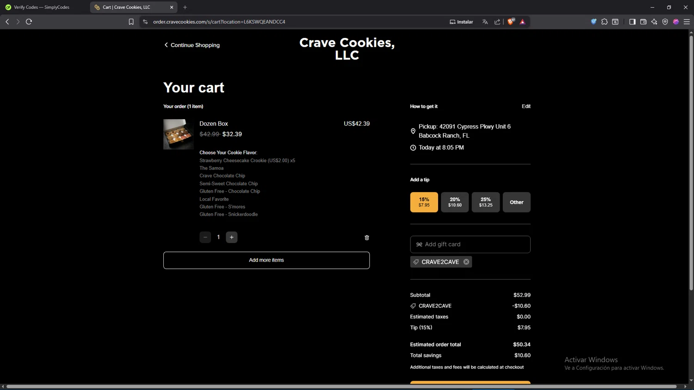Click the pickup time clock icon

(x=413, y=148)
